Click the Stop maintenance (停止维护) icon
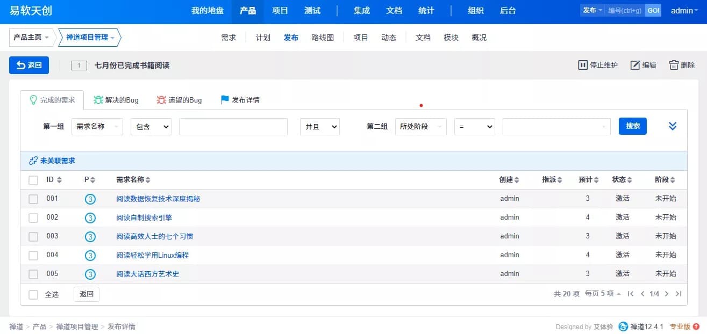707x334 pixels. click(x=583, y=65)
